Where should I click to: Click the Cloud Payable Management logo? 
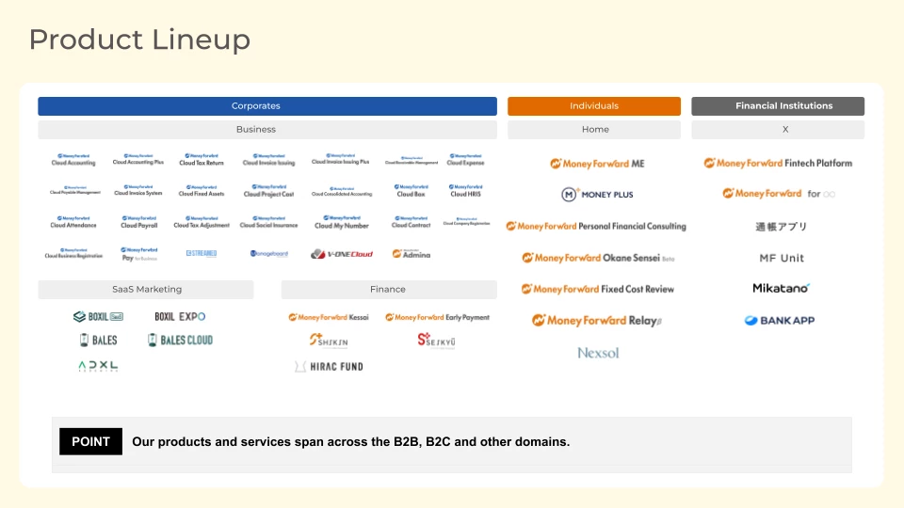[75, 190]
